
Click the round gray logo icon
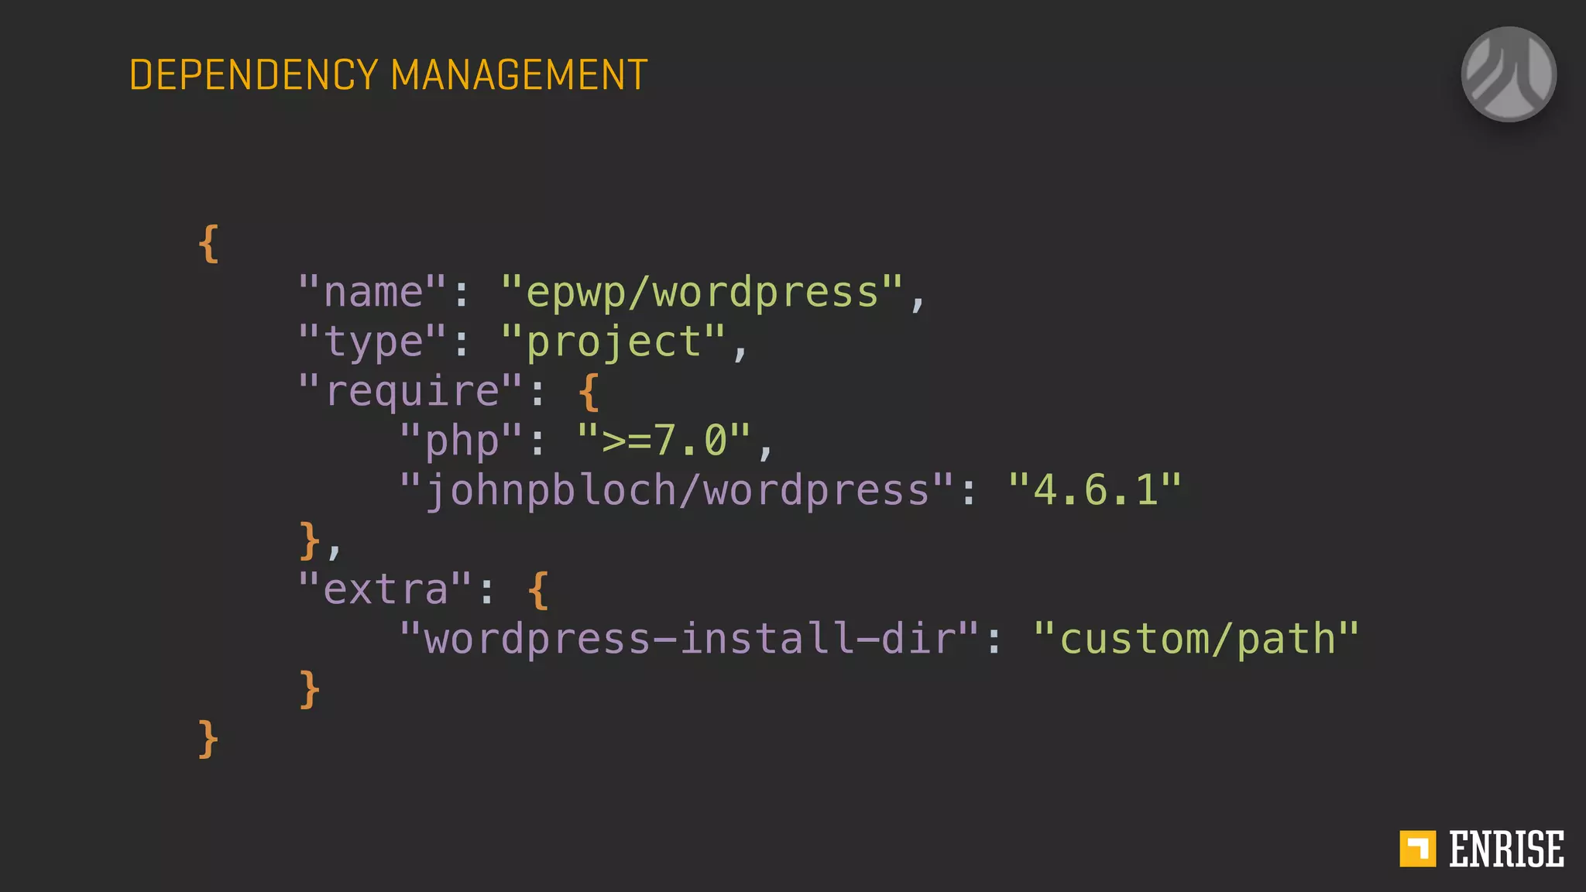pos(1509,74)
